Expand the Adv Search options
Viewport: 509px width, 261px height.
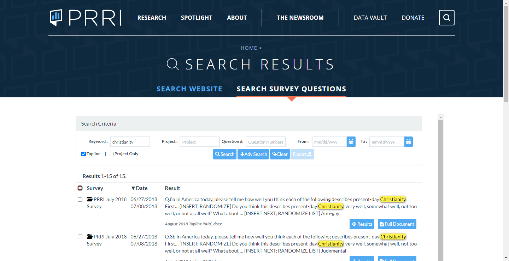pos(253,154)
